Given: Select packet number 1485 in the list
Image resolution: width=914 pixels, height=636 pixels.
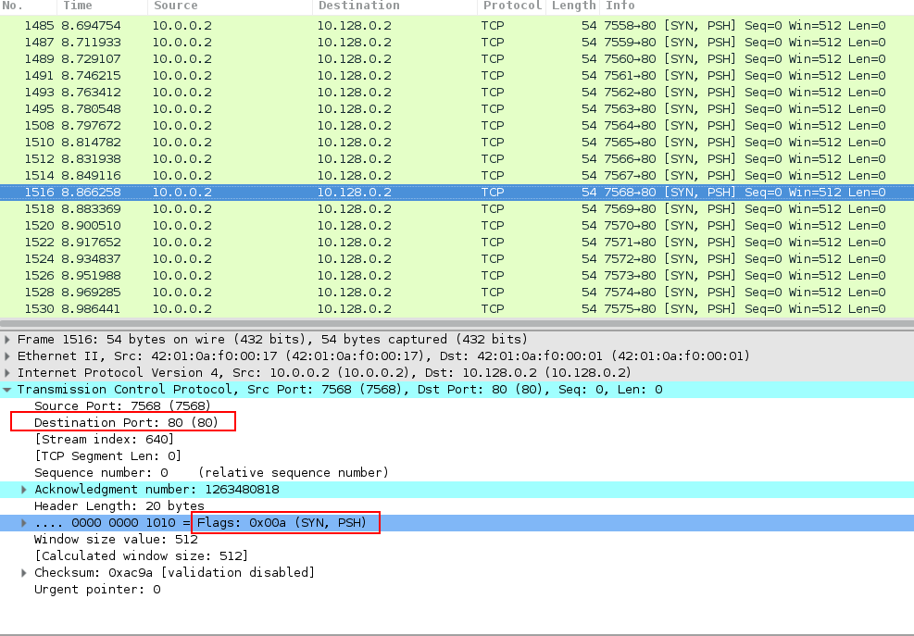Looking at the screenshot, I should (x=457, y=26).
